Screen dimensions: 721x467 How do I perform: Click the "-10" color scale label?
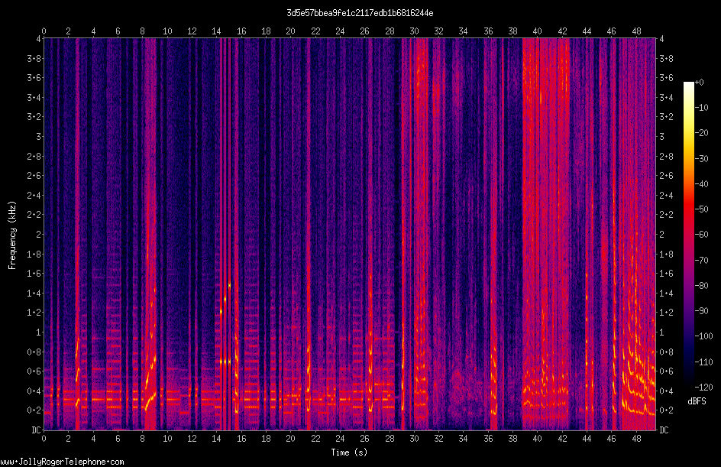coord(701,108)
